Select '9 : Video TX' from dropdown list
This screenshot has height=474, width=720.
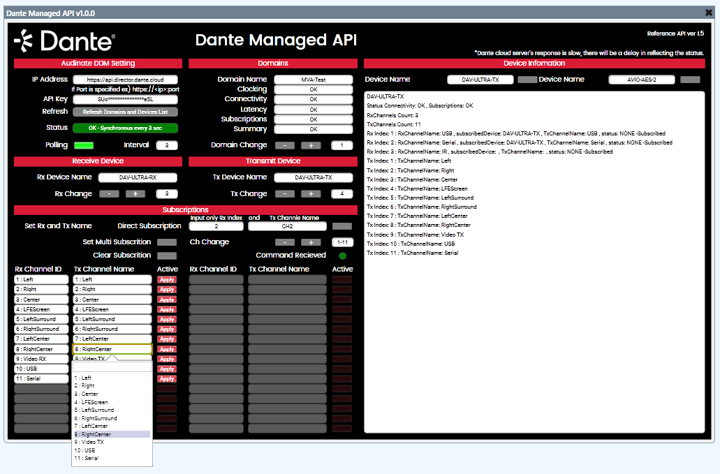pos(112,443)
